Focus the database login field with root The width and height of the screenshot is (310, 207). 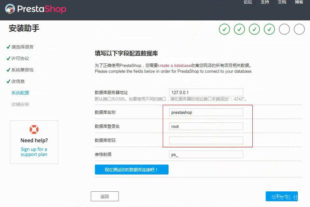coord(206,126)
